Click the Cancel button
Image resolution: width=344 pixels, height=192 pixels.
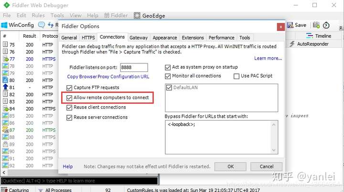point(266,167)
